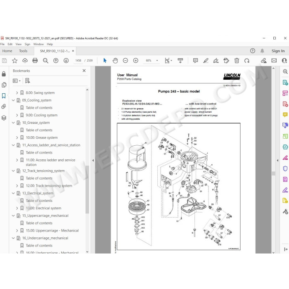
Task: Click the security lock icon in sidebar
Action: point(4,74)
